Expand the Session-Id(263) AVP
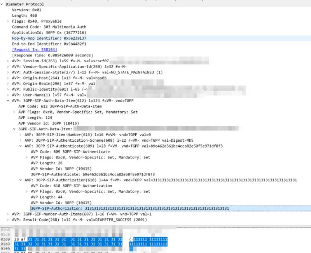The image size is (311, 253). coord(8,61)
